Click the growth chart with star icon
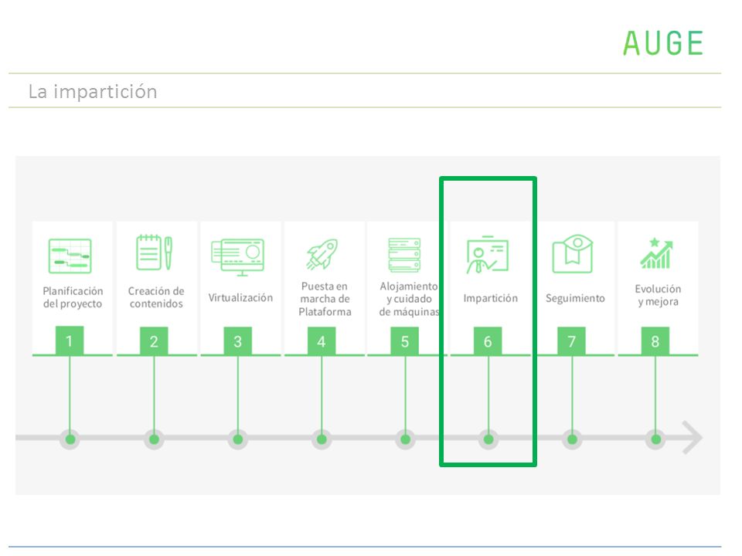 pos(656,253)
